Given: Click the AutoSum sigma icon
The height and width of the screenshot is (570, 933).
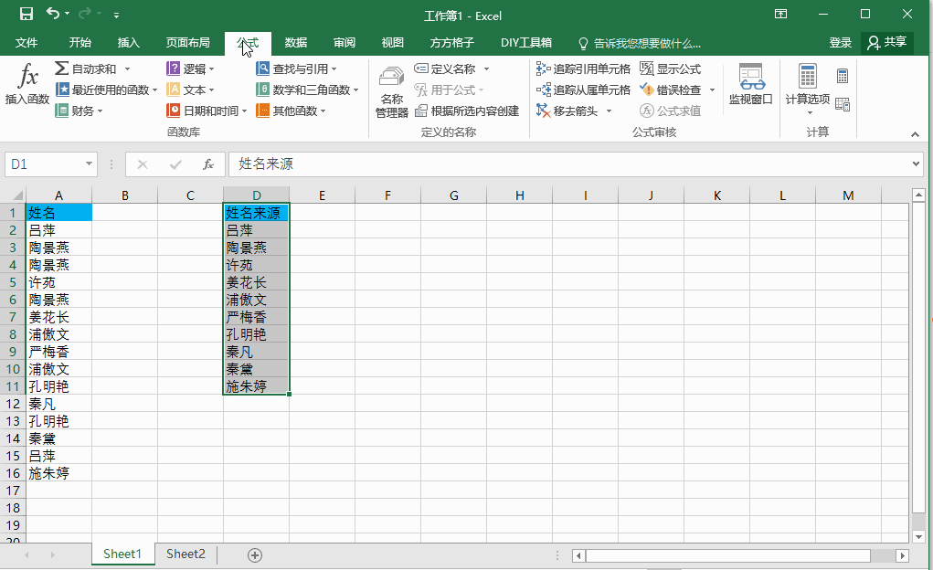Looking at the screenshot, I should (x=61, y=69).
